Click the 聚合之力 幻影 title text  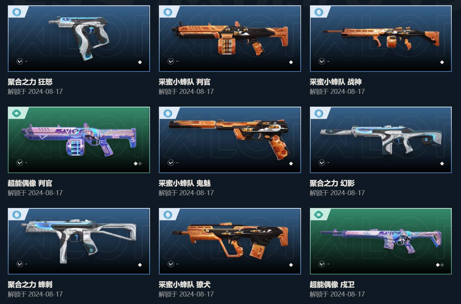tap(332, 183)
